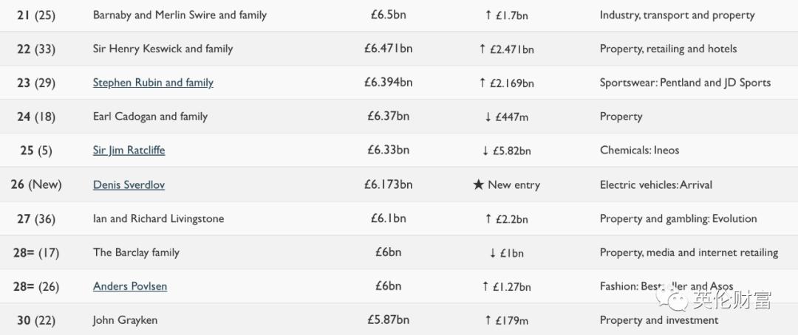Click The Barclay family name

pyautogui.click(x=136, y=252)
